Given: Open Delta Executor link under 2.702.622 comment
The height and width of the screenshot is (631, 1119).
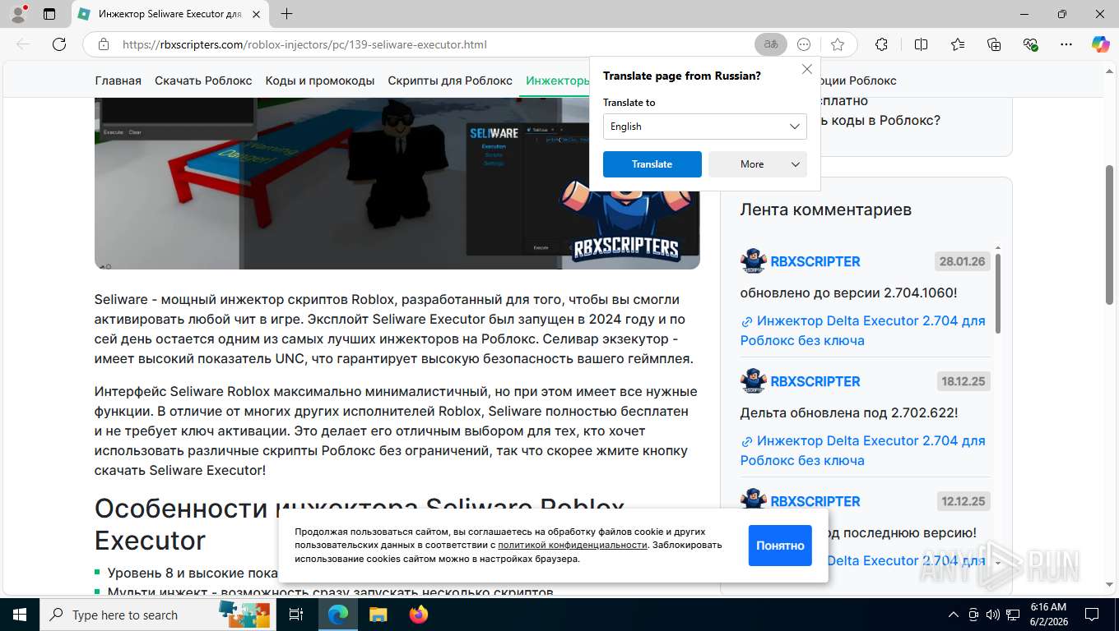Looking at the screenshot, I should (x=863, y=450).
